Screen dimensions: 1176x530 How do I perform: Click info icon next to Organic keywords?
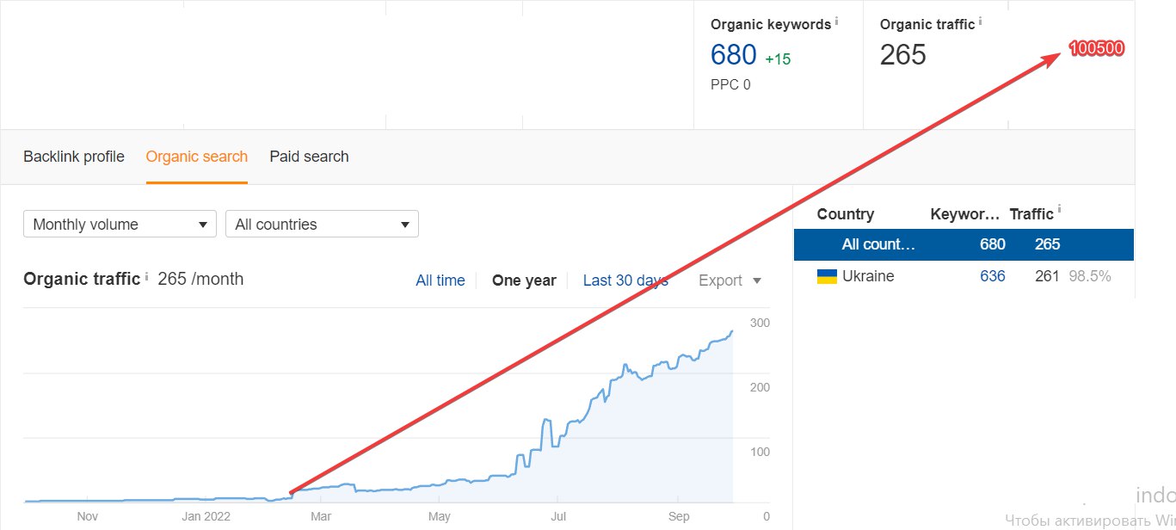pos(836,21)
